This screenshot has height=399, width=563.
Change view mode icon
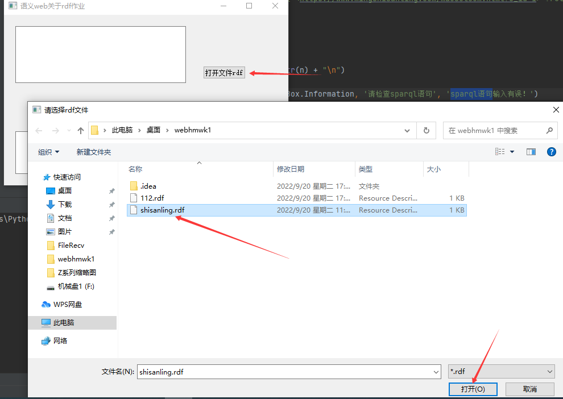click(x=500, y=152)
